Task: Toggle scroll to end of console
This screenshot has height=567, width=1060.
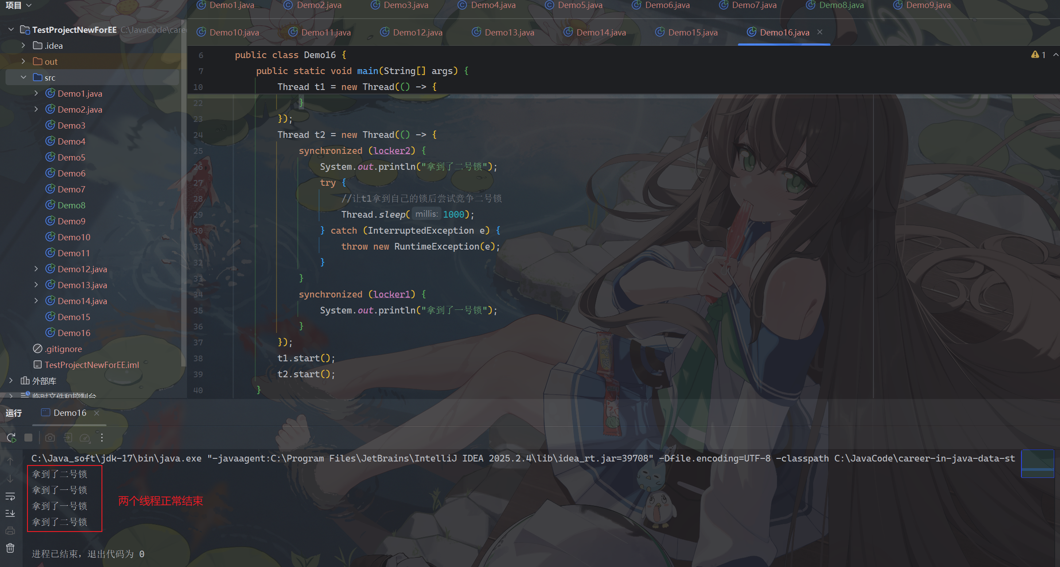Action: point(10,513)
